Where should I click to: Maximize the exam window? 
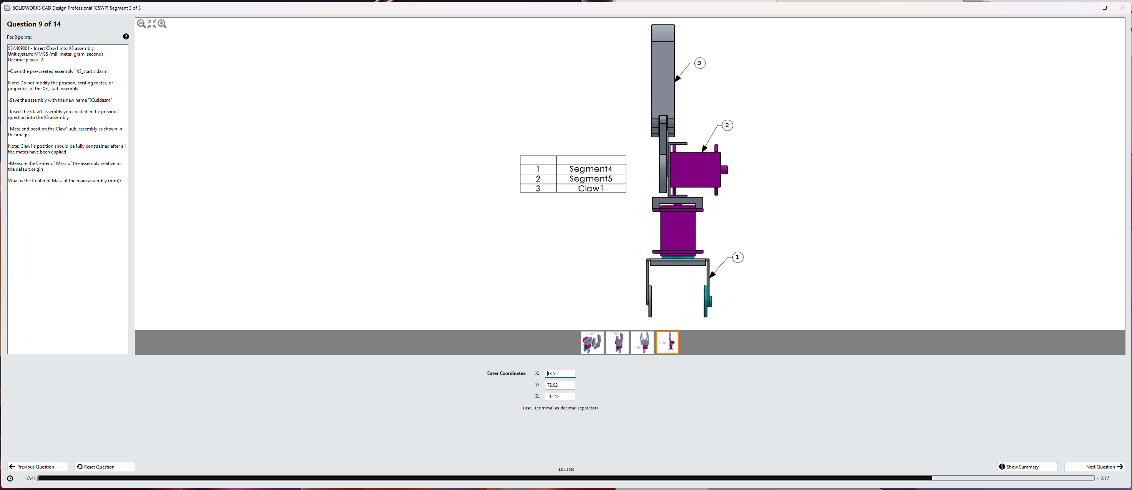(1104, 8)
